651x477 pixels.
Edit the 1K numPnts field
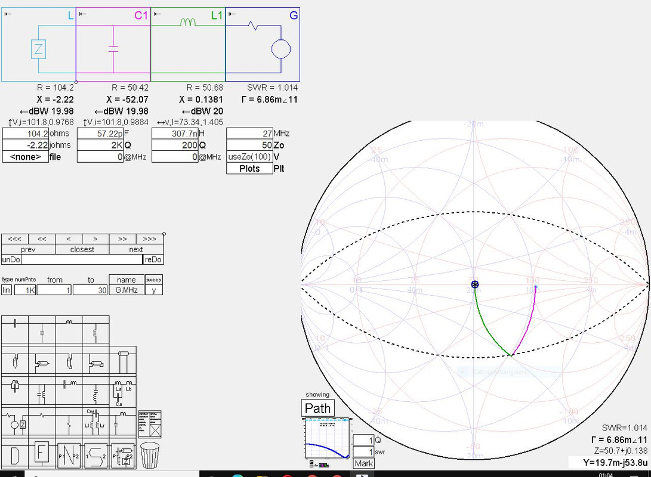[x=25, y=290]
